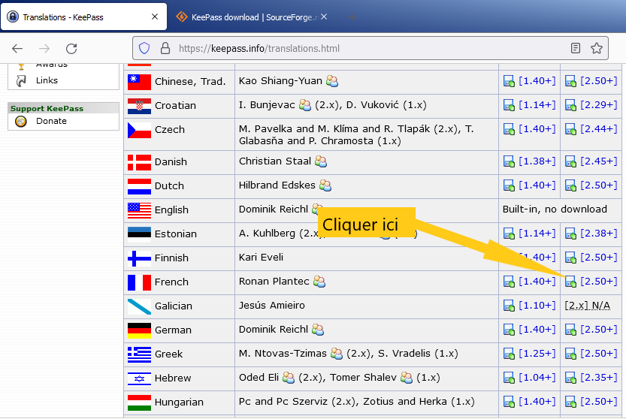Toggle reader view icon in address bar
Screen dimensions: 626x419
coord(576,48)
